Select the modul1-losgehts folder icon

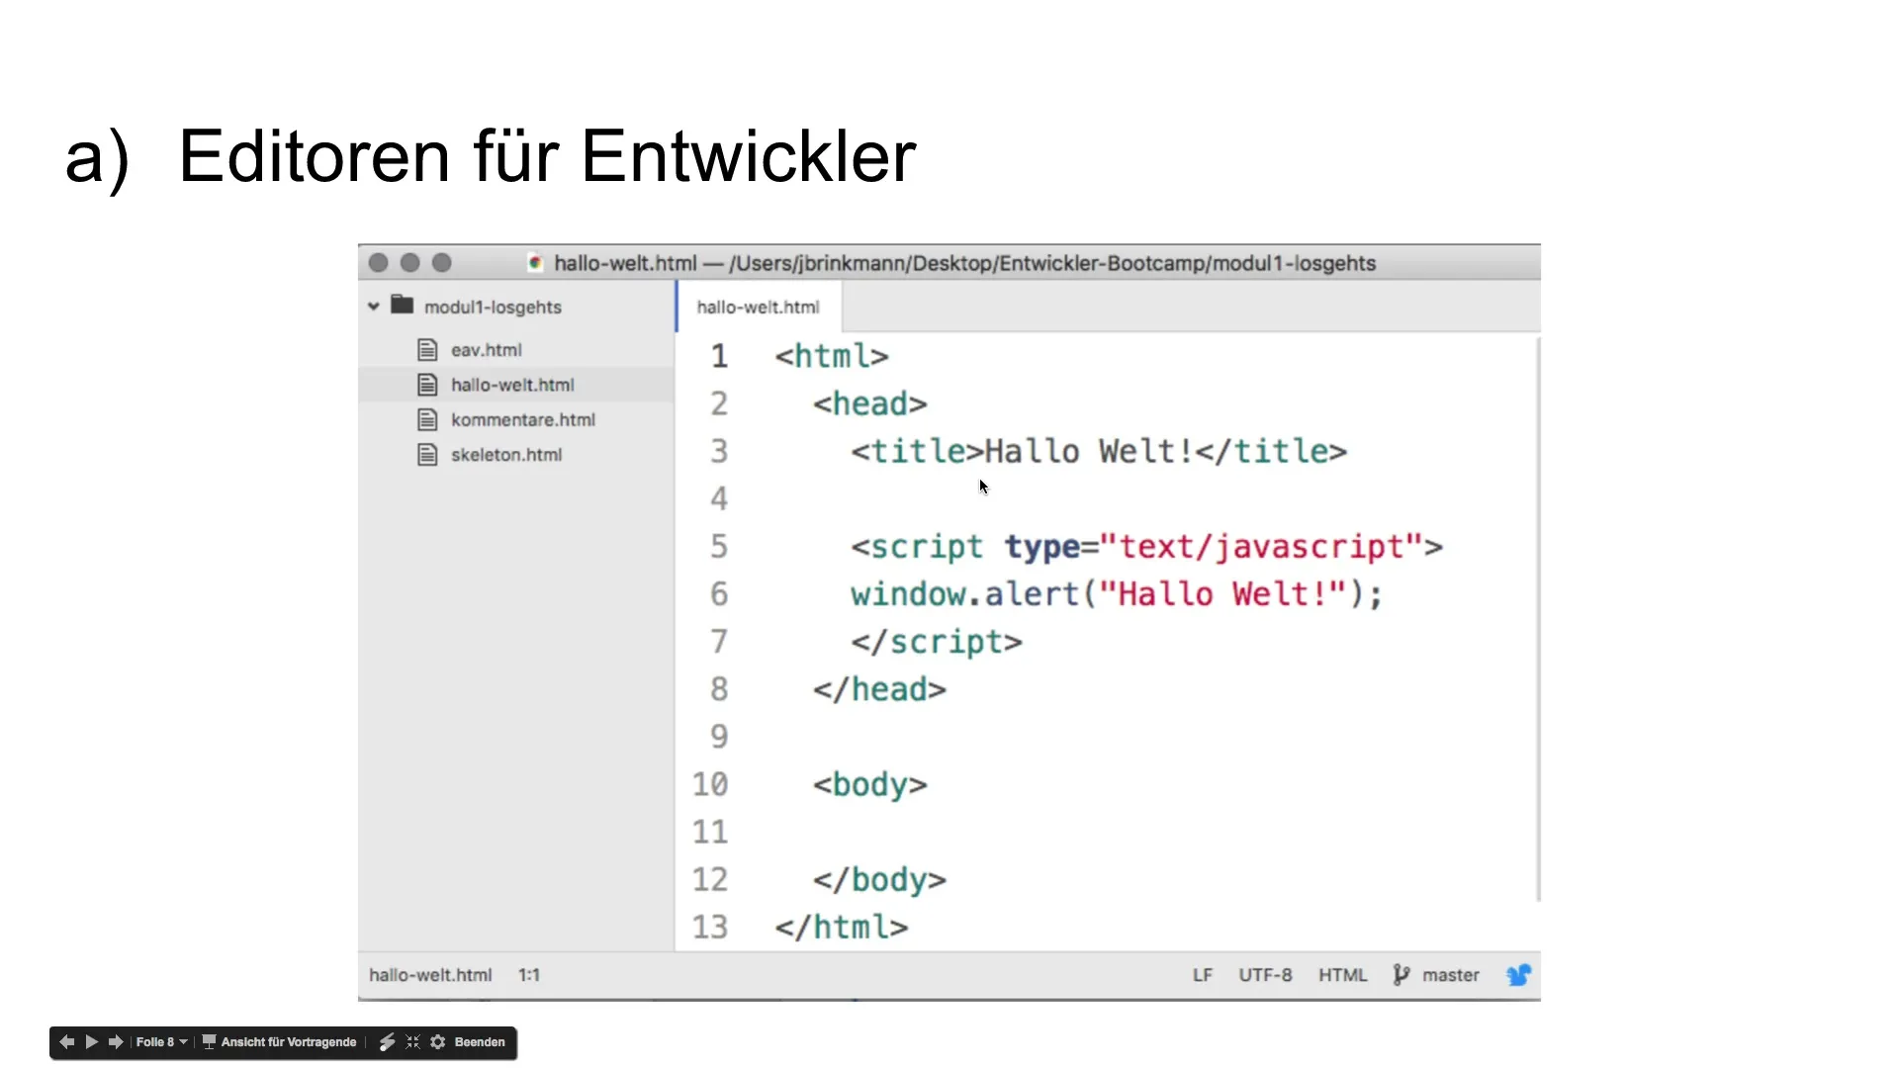click(x=402, y=305)
